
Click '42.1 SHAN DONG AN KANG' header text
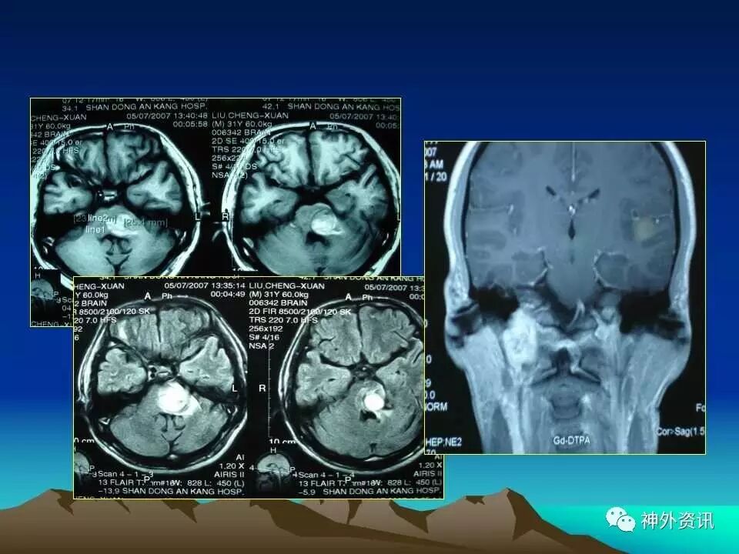(x=330, y=107)
